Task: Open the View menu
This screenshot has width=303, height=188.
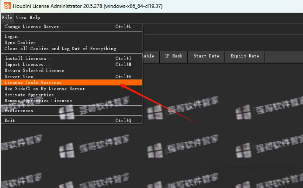Action: tap(21, 18)
